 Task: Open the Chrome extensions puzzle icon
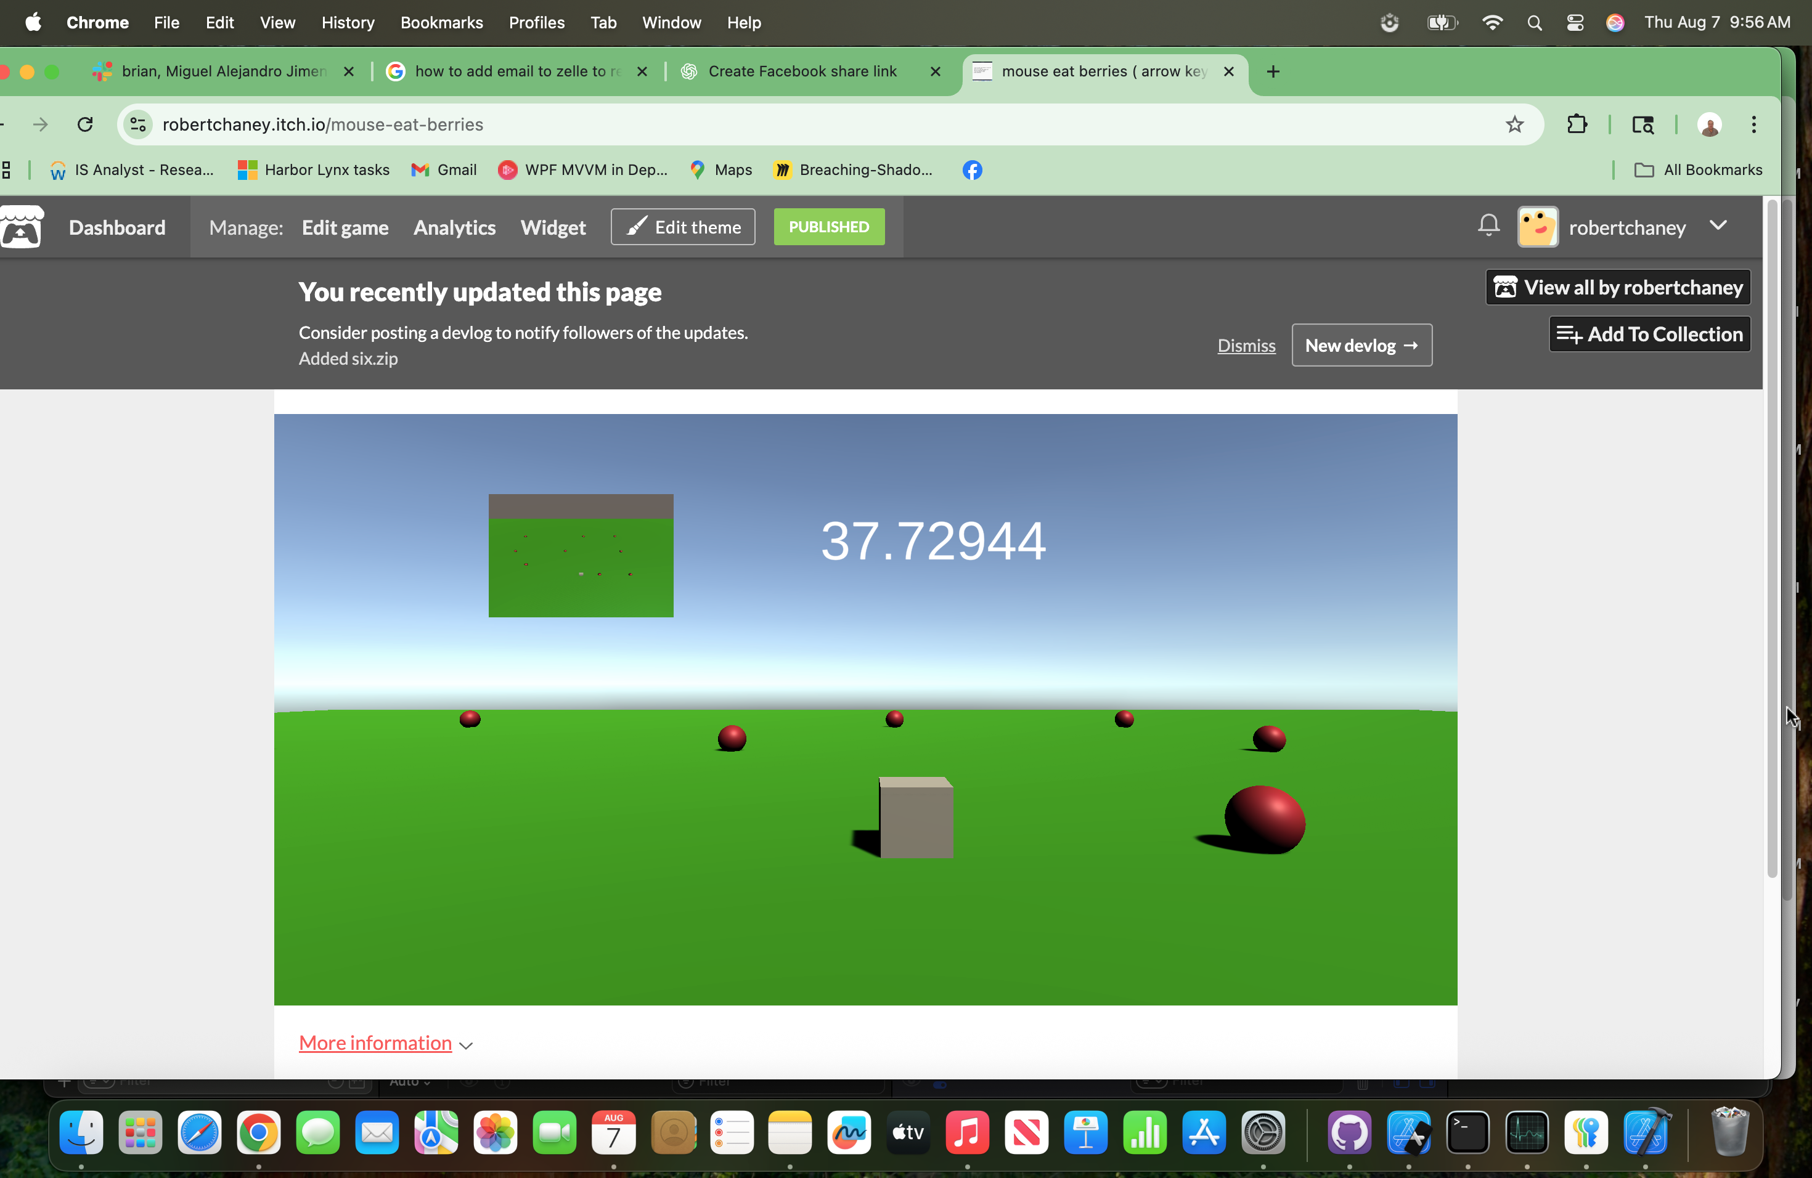click(1577, 124)
